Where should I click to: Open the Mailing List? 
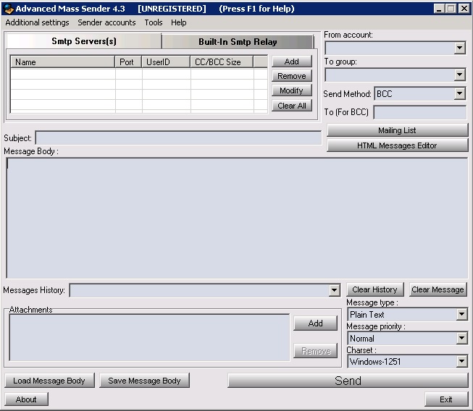coord(397,130)
